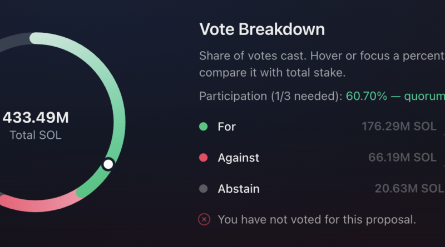Viewport: 445px width, 247px height.
Task: Click the 20.63M SOL amount
Action: (x=410, y=188)
